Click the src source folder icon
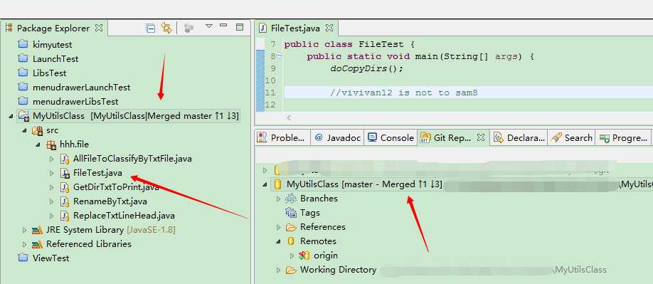 pyautogui.click(x=38, y=130)
